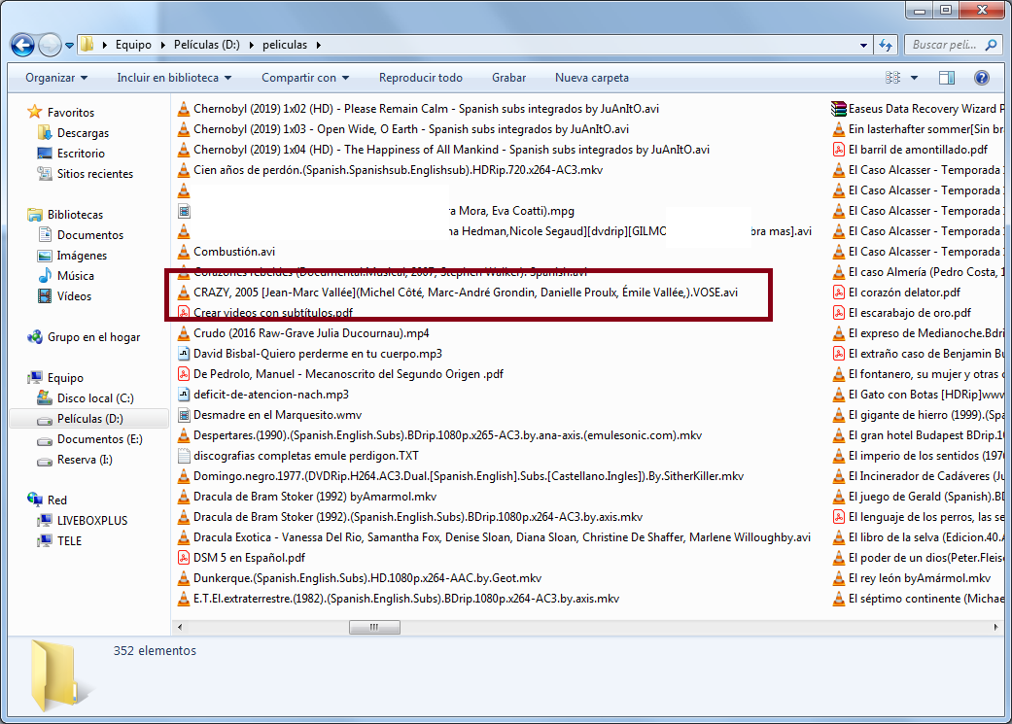Click the horizontal scrollbar thumb
The width and height of the screenshot is (1012, 724).
[374, 627]
